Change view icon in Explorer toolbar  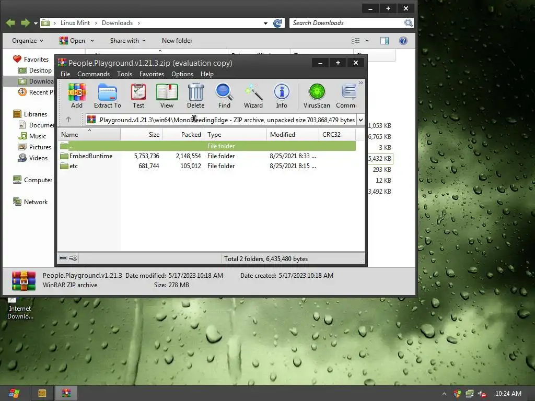(355, 41)
